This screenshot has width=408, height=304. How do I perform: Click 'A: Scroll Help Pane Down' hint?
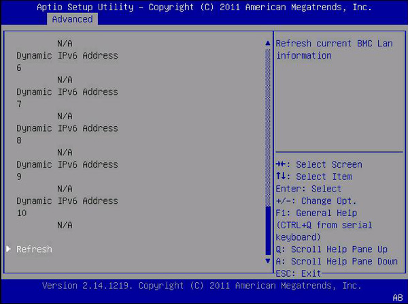pos(337,261)
